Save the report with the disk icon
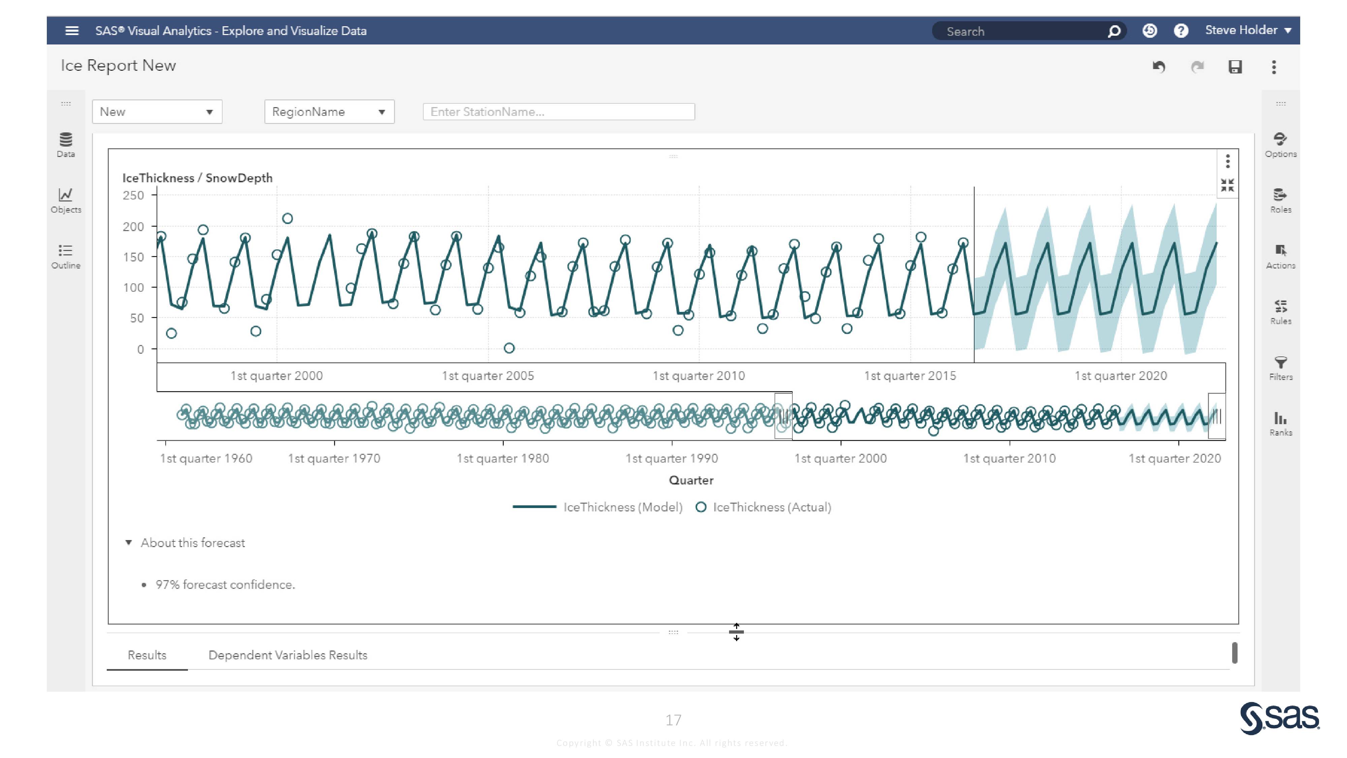Image resolution: width=1347 pixels, height=758 pixels. [1235, 67]
